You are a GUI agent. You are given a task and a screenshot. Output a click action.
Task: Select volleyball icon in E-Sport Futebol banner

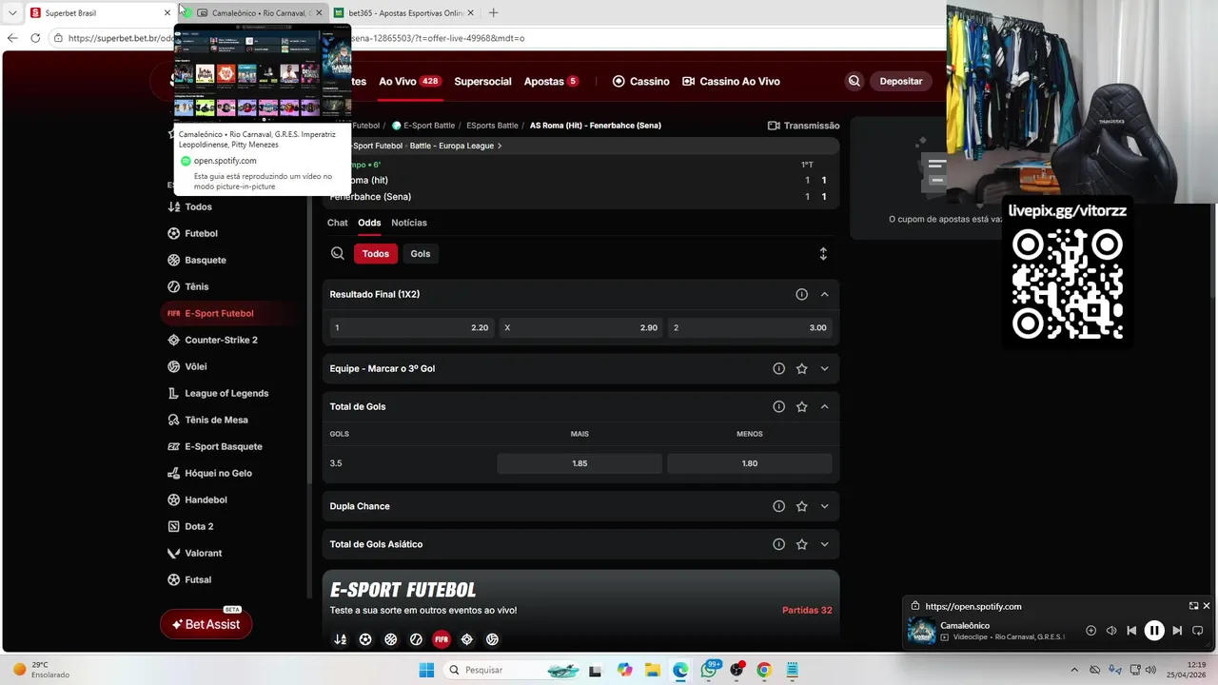coord(492,639)
